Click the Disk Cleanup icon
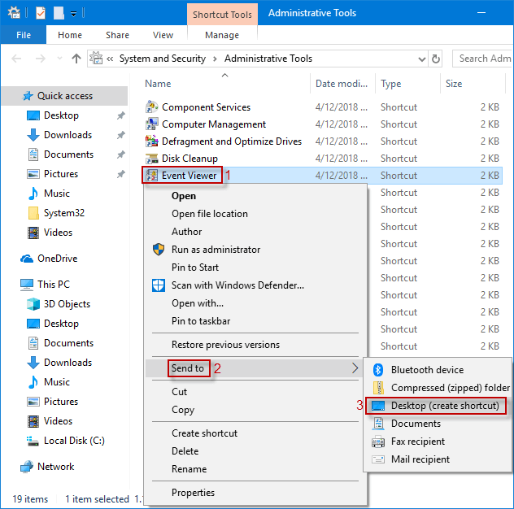Screen dimensions: 514x509 151,159
